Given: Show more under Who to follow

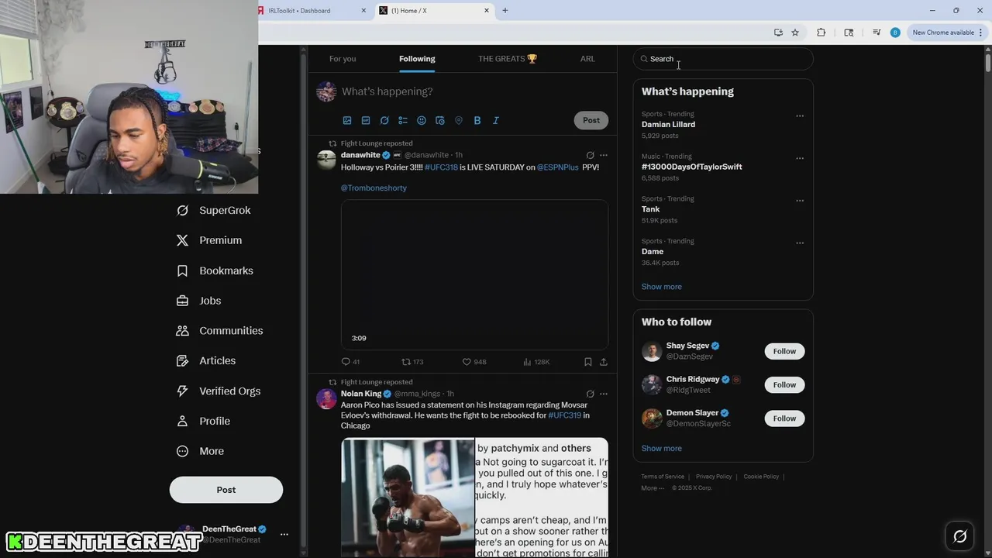Looking at the screenshot, I should click(661, 449).
